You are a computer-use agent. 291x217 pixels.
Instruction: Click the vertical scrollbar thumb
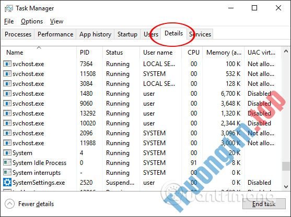(x=286, y=166)
